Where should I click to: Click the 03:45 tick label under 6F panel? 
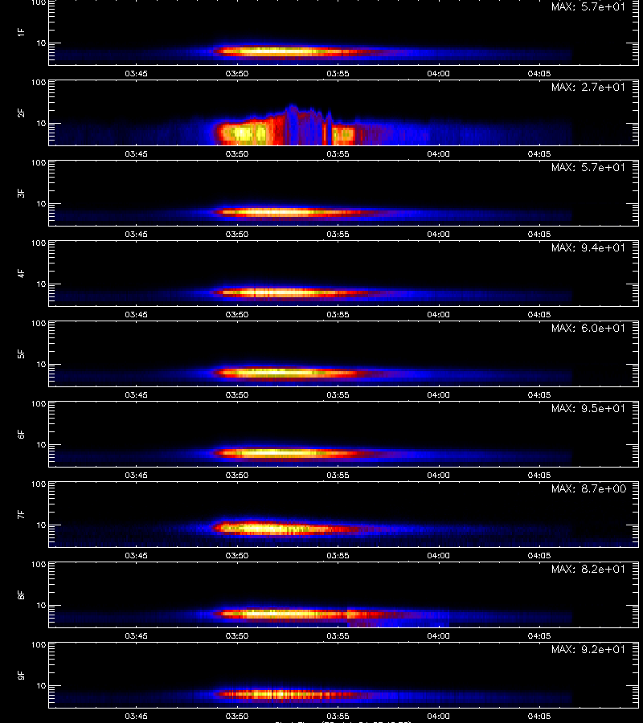(x=136, y=476)
